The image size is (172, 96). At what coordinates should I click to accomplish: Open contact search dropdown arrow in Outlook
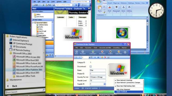73,5
